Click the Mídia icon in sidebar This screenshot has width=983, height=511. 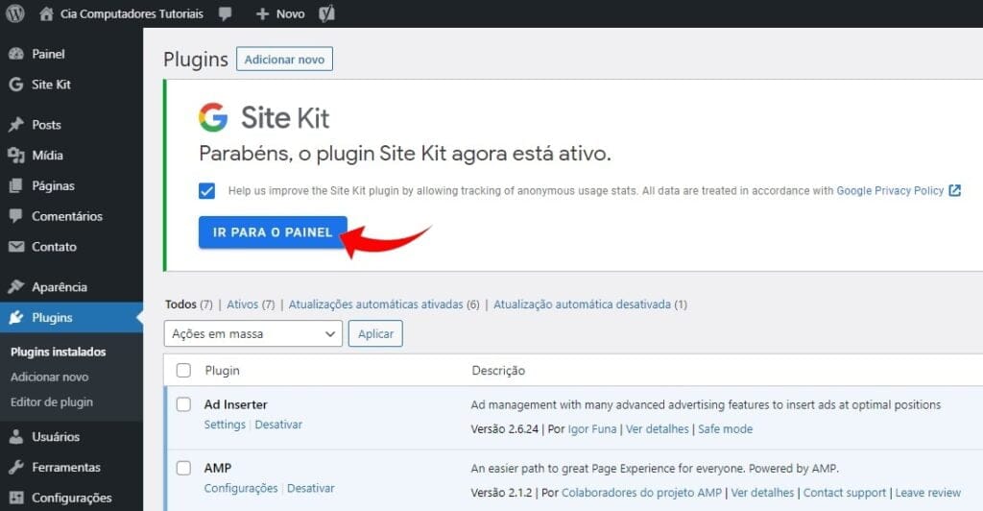15,156
